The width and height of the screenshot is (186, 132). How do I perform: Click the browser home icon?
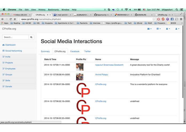[15, 19]
